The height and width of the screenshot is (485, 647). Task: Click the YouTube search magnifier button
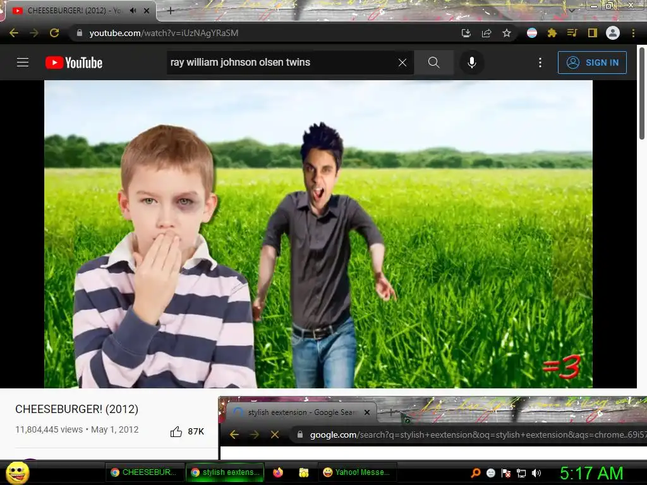(x=433, y=63)
